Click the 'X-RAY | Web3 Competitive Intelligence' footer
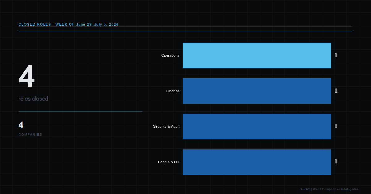This screenshot has height=194, width=371. (329, 189)
